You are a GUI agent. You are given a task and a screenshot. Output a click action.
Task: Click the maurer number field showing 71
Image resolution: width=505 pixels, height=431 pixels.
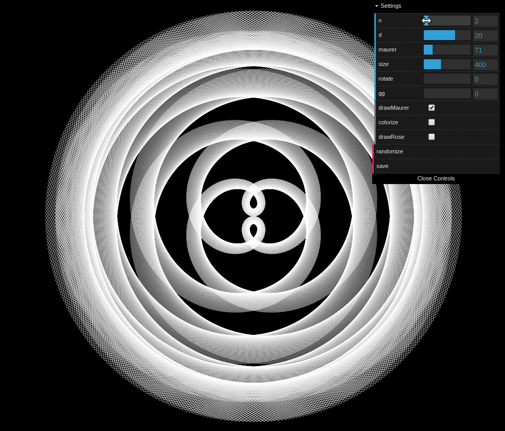[x=484, y=49]
